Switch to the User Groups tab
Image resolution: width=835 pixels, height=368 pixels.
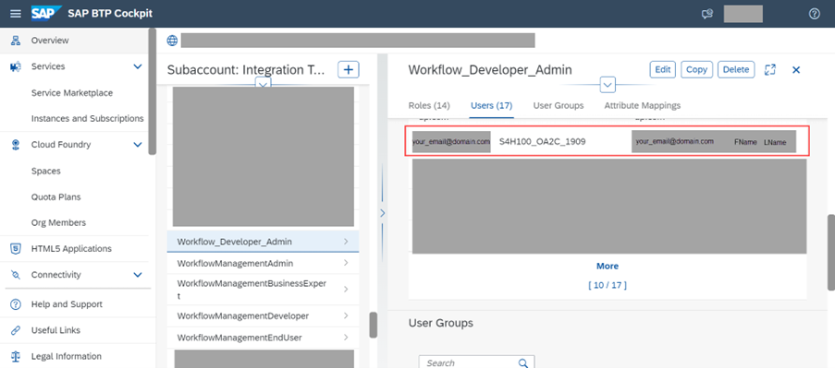pos(559,105)
